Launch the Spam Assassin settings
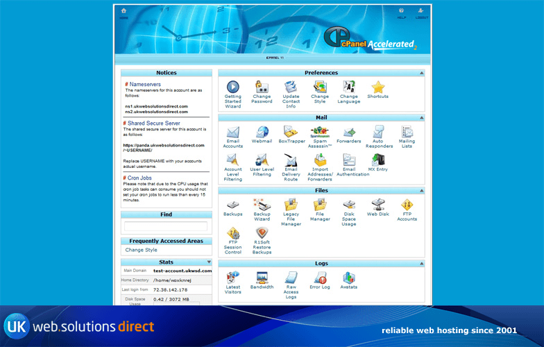 320,132
